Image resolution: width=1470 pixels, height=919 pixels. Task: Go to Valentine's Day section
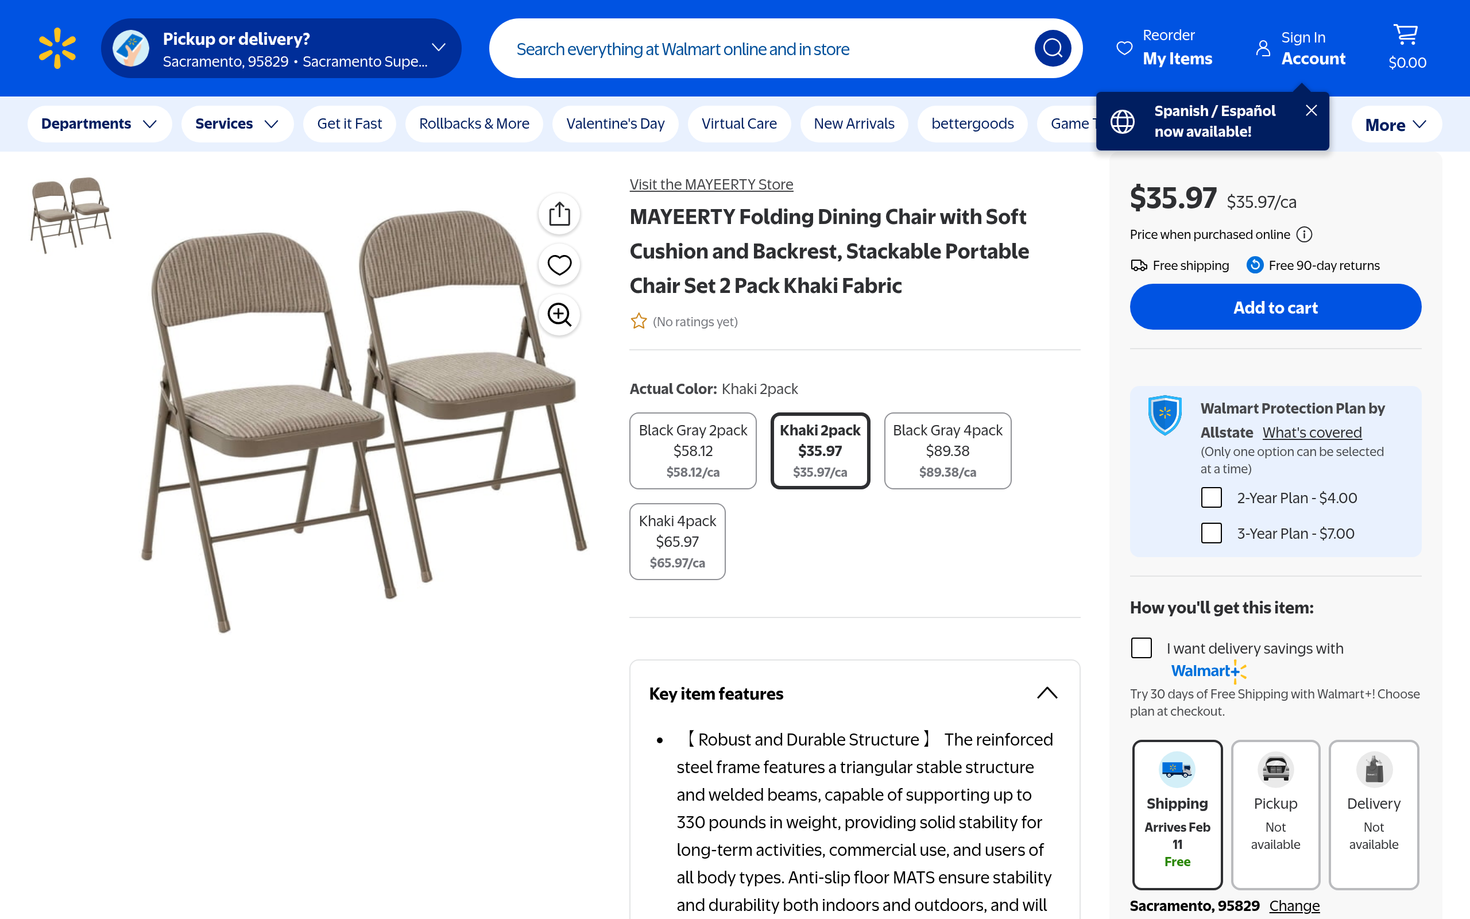point(615,124)
